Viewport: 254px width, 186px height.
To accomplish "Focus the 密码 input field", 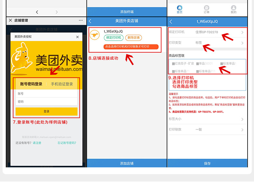I will coord(47,102).
